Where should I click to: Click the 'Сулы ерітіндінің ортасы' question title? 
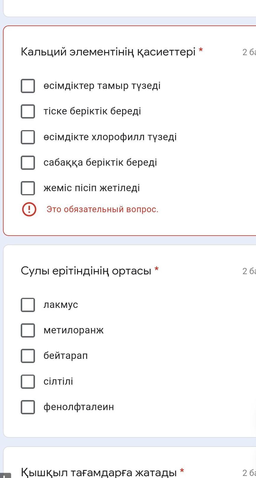pyautogui.click(x=86, y=271)
